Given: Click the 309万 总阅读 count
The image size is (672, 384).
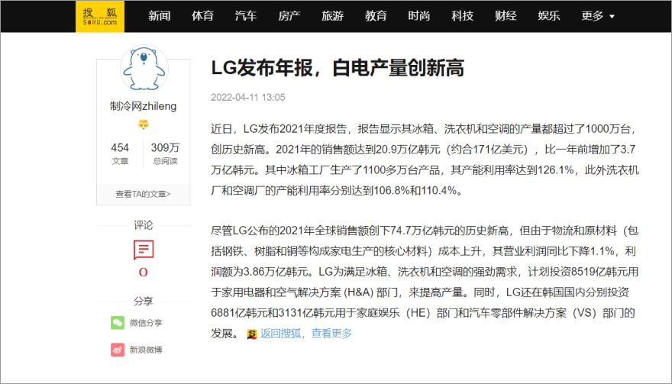Looking at the screenshot, I should click(165, 153).
